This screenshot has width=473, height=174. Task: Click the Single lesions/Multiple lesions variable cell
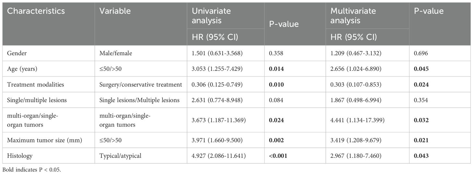(139, 100)
